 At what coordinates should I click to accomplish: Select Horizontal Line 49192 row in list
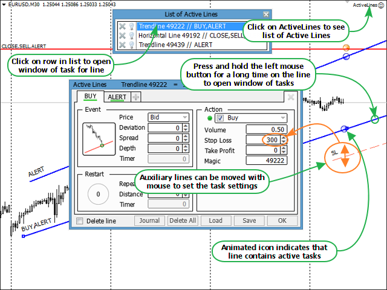(190, 36)
